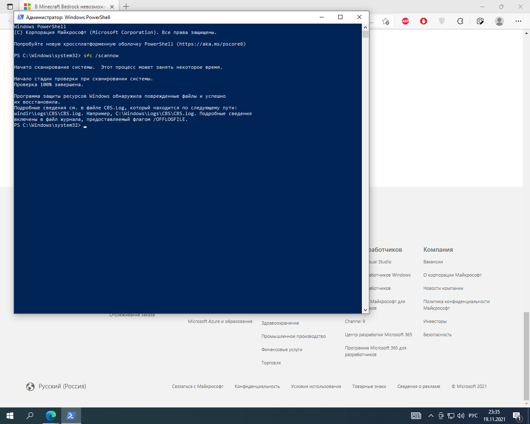
Task: Open volume speaker tray icon
Action: (461, 416)
